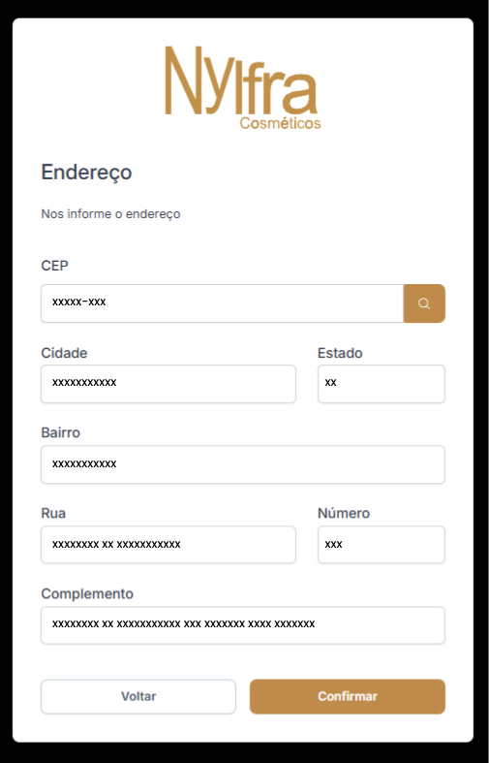Click the Nylfra Cosméticos logo

(x=243, y=87)
